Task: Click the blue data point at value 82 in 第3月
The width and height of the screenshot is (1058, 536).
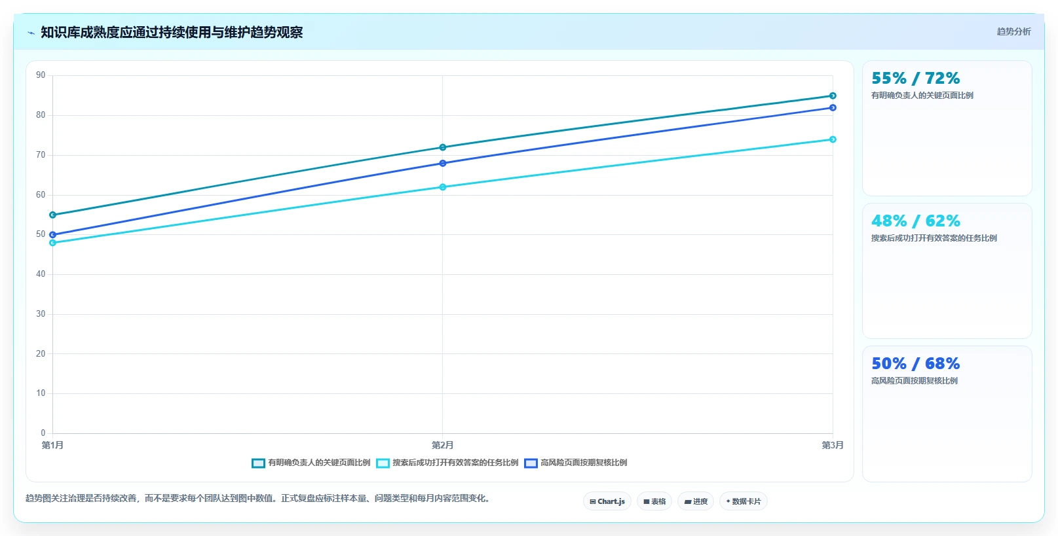Action: [833, 107]
